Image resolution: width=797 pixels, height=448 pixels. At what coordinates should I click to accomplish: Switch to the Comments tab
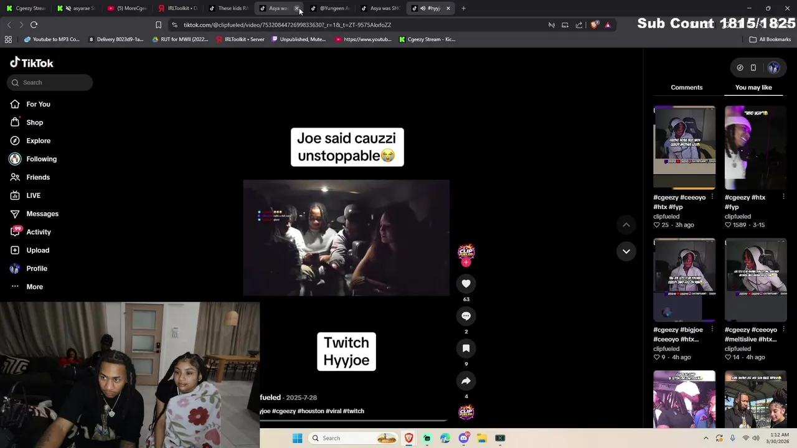[687, 87]
